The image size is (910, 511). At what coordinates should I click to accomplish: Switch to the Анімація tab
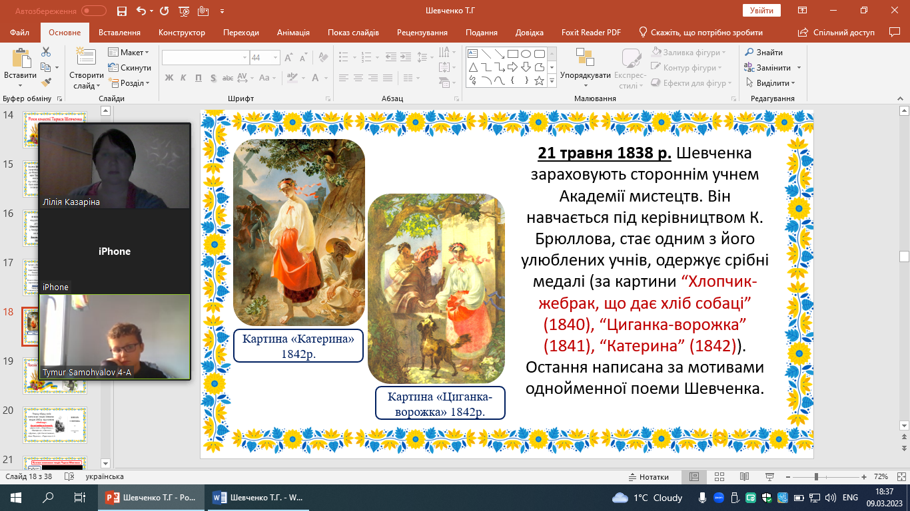(293, 33)
